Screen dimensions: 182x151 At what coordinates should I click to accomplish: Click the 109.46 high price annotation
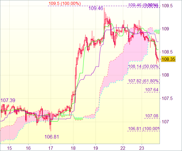[x=96, y=9]
